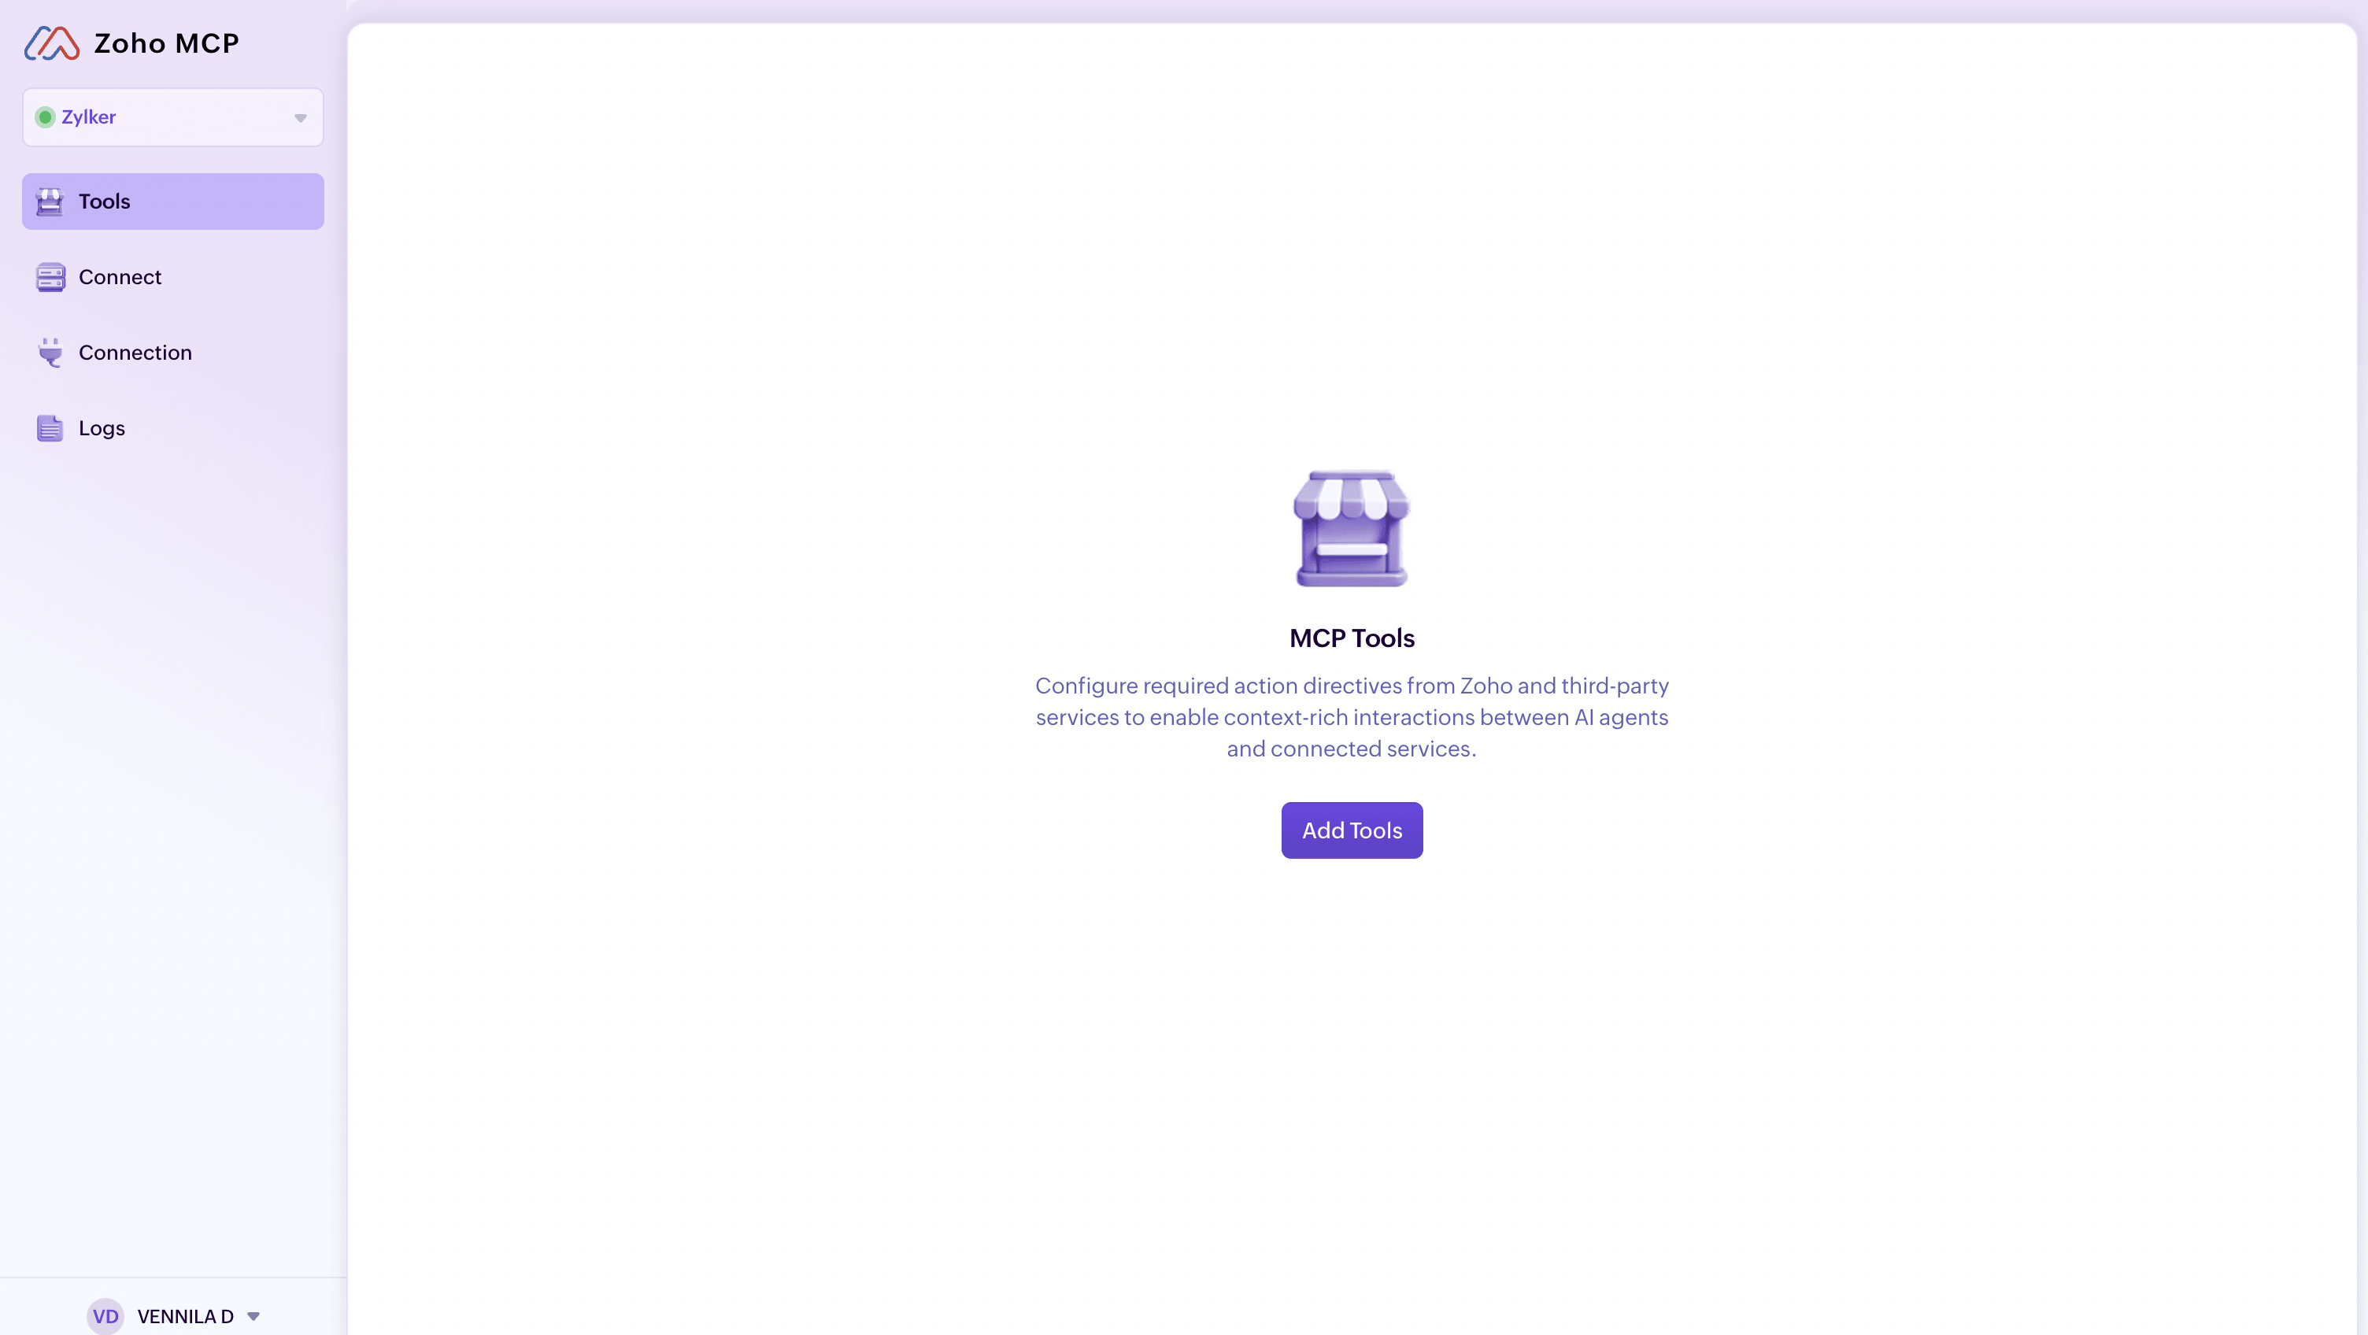
Task: Click the large MCP Tools storefront illustration
Action: pyautogui.click(x=1352, y=530)
